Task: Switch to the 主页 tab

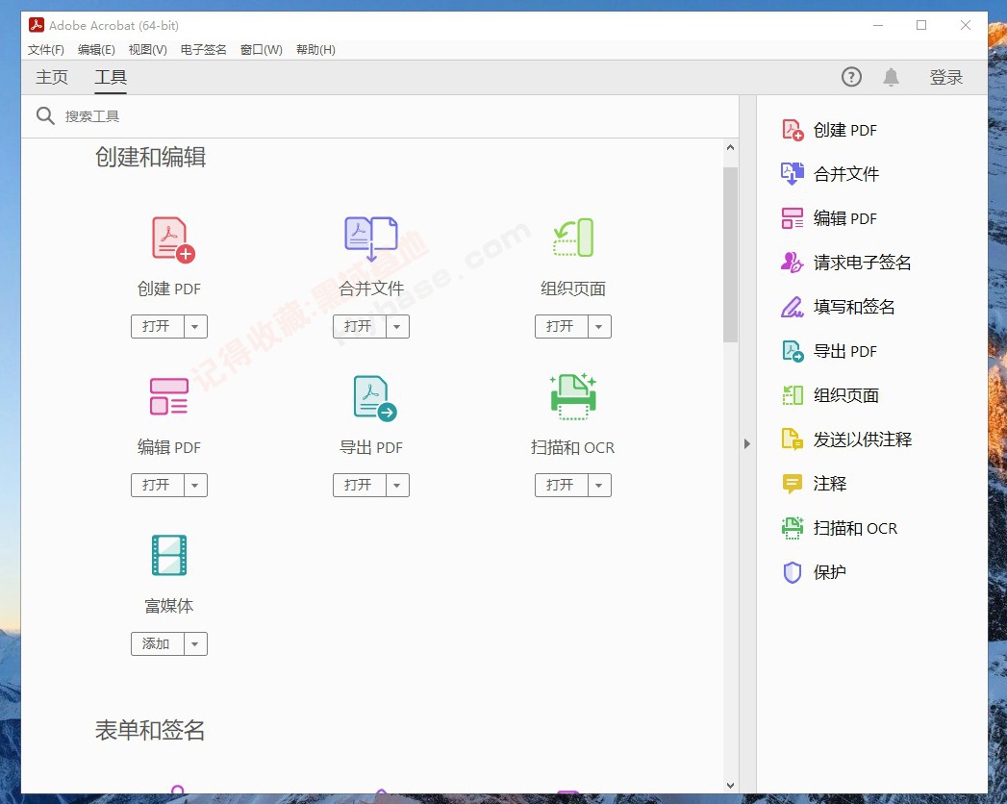Action: click(x=52, y=77)
